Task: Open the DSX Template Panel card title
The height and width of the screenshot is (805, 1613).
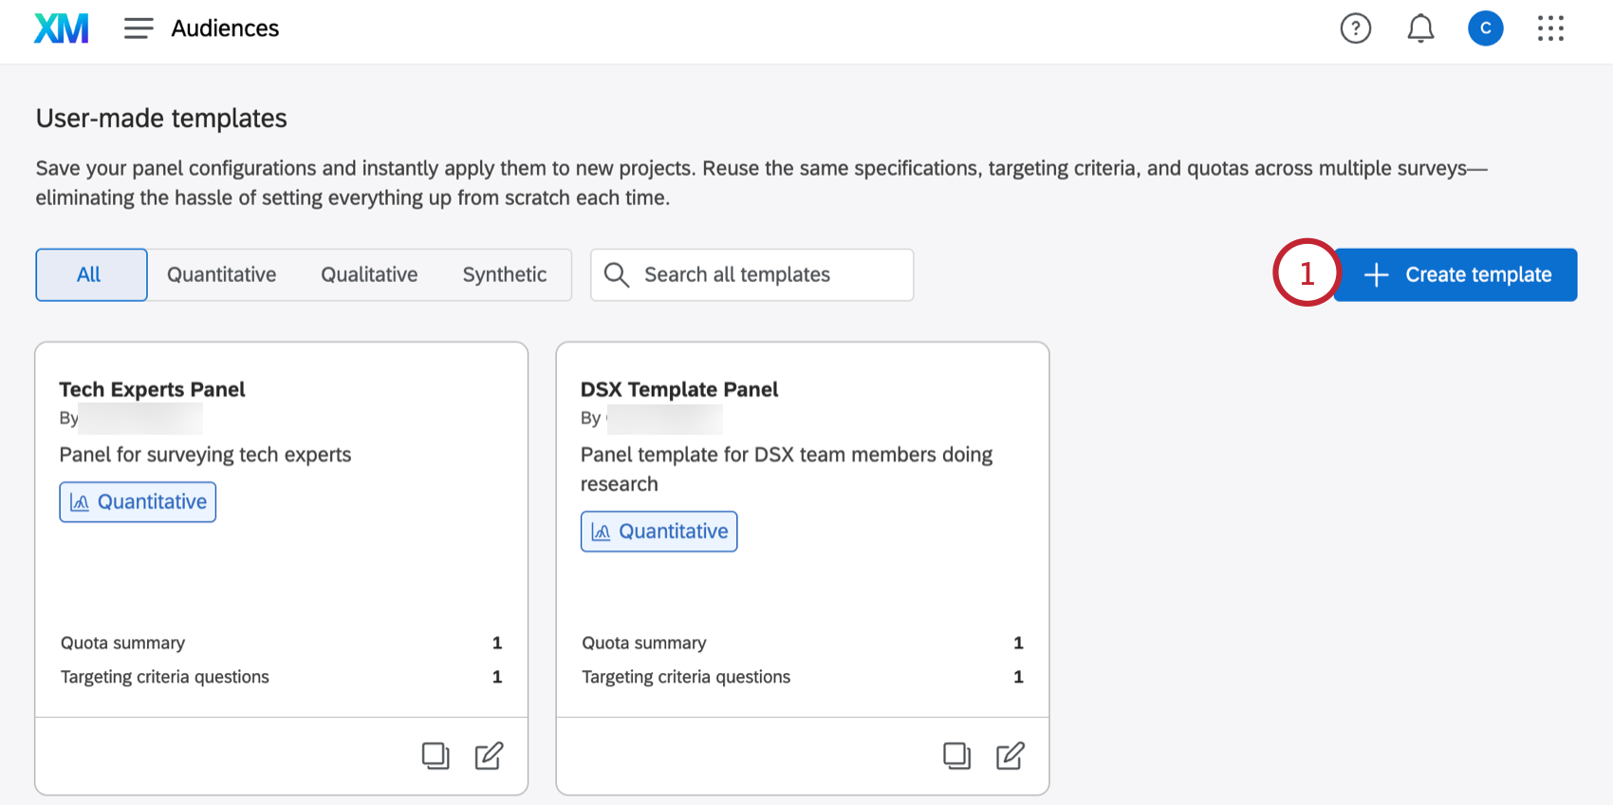Action: [678, 389]
